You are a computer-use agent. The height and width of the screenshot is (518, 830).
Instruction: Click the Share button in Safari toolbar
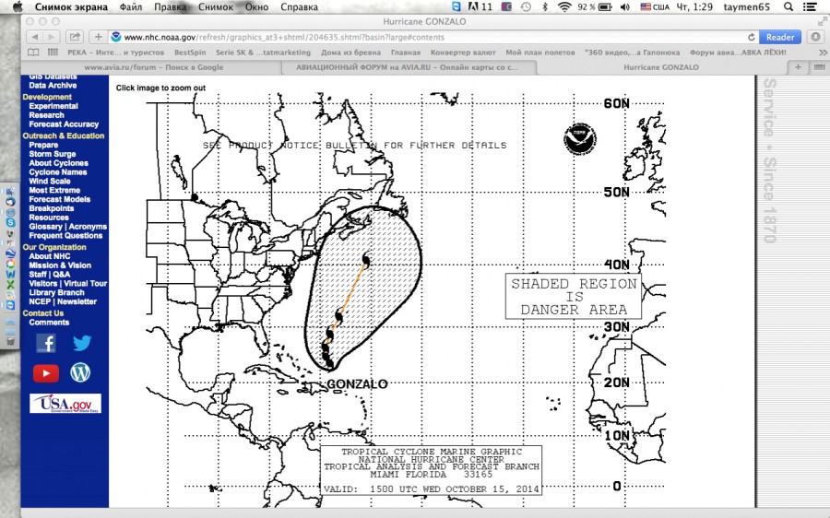(75, 37)
